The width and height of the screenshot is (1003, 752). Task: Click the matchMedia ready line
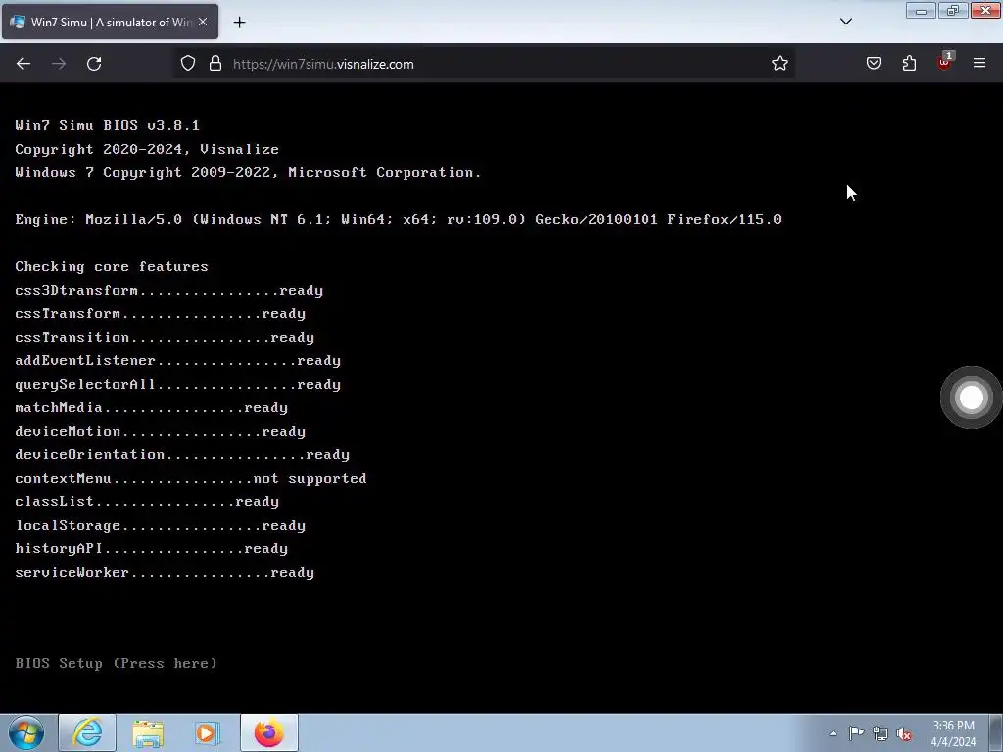[152, 408]
